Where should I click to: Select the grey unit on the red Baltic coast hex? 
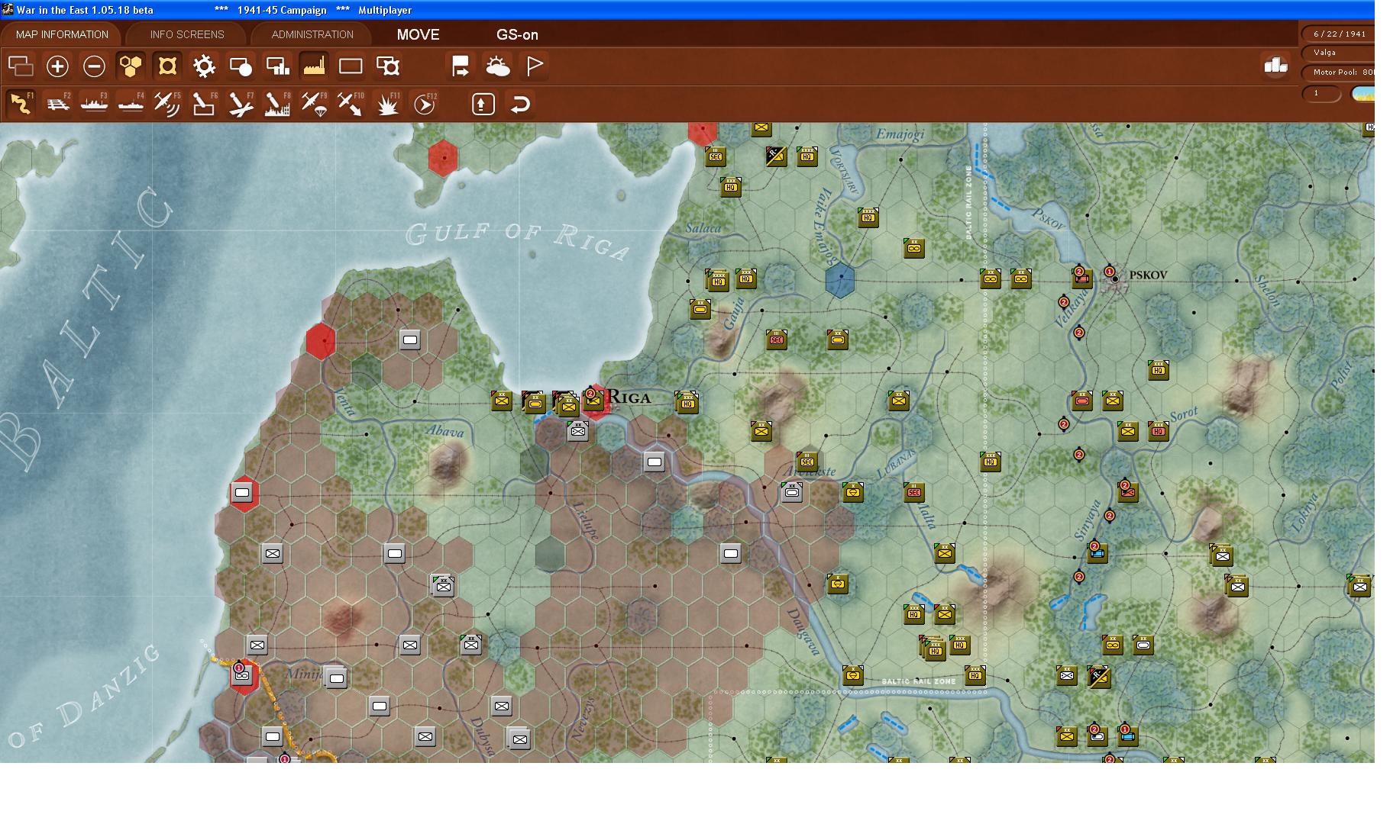(x=242, y=492)
